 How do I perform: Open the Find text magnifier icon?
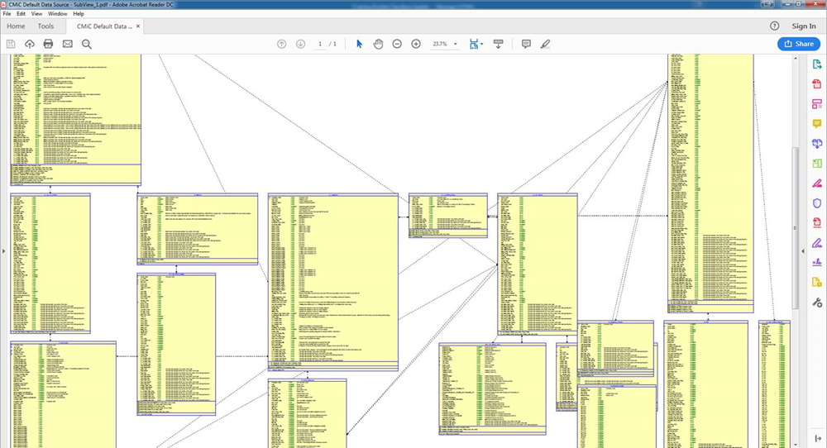pos(87,45)
